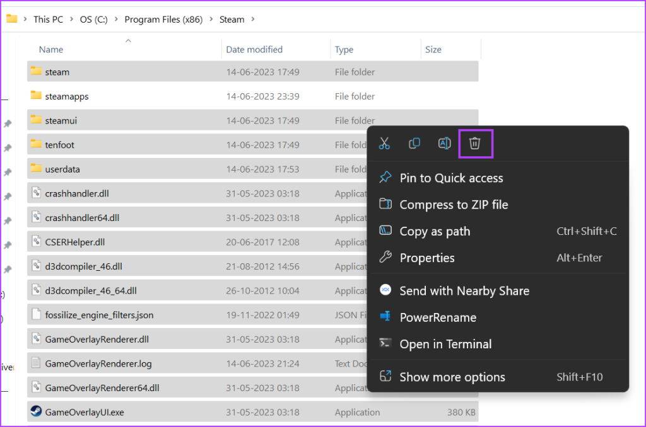Navigate to Program Files (x86) breadcrumb
646x427 pixels.
[163, 20]
